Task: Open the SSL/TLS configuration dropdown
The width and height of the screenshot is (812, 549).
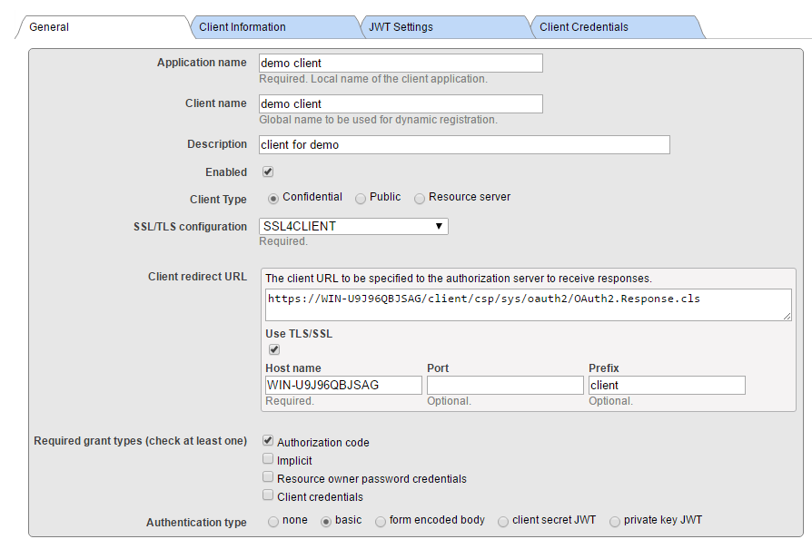Action: click(x=353, y=226)
